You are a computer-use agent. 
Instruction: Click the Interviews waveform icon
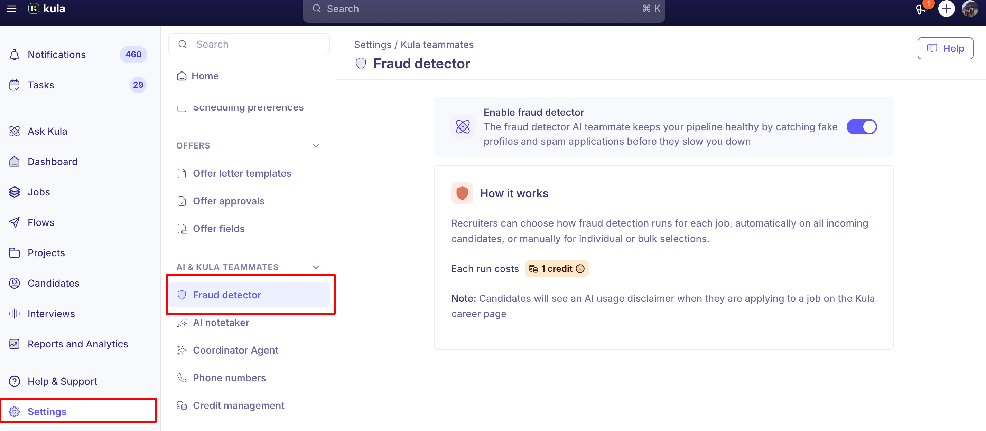pyautogui.click(x=15, y=314)
